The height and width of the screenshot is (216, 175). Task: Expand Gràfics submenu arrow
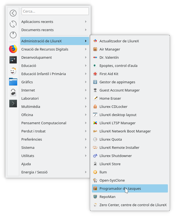point(86,82)
